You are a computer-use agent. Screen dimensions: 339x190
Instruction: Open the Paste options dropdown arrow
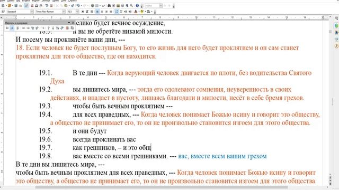pyautogui.click(x=69, y=6)
